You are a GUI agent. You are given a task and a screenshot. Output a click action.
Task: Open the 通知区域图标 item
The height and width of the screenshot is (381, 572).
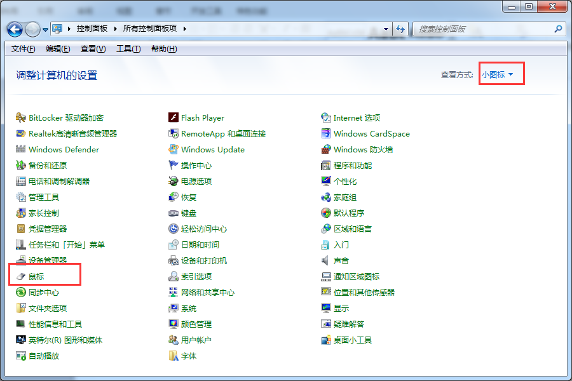pos(357,277)
